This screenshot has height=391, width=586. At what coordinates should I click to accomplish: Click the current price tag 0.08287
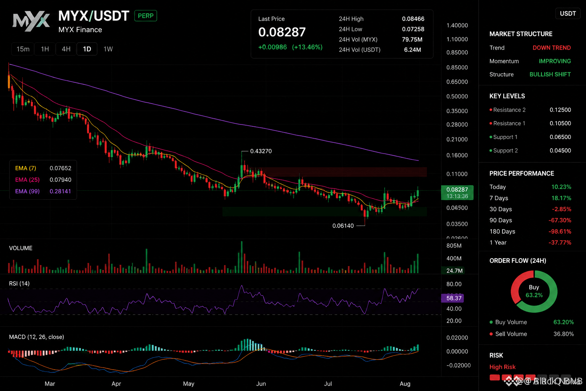coord(457,192)
